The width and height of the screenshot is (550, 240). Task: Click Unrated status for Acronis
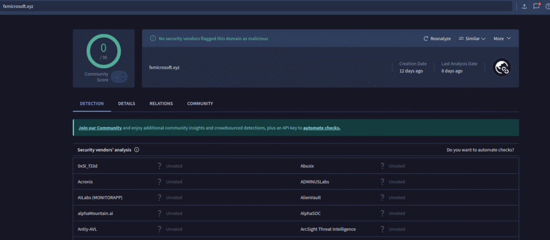tap(174, 182)
